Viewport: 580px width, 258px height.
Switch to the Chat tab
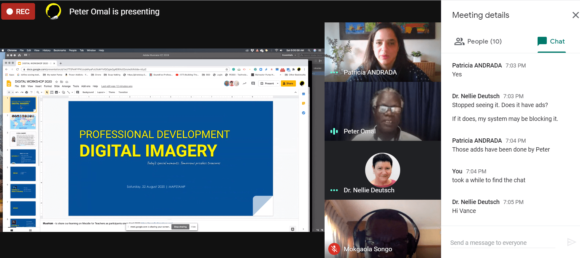tap(551, 41)
